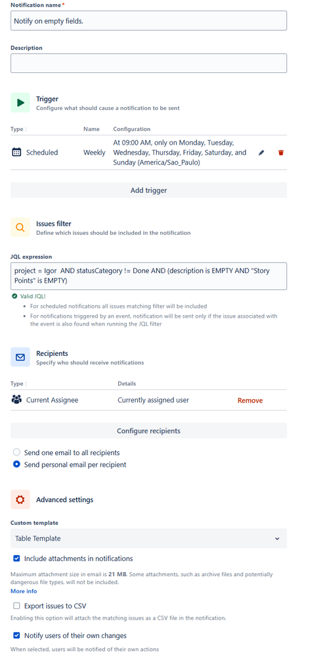Enable Export issues to CSV
The image size is (319, 657).
click(16, 606)
